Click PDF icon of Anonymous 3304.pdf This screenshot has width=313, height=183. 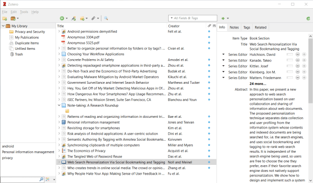pyautogui.click(x=64, y=37)
